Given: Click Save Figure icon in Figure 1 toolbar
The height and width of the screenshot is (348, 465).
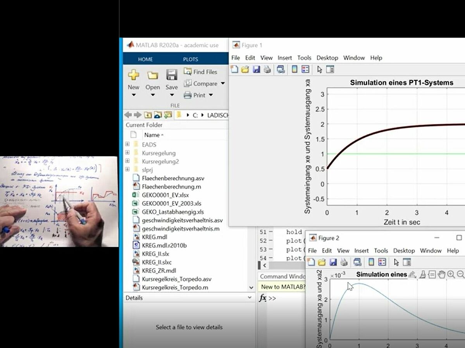Looking at the screenshot, I should tap(256, 70).
